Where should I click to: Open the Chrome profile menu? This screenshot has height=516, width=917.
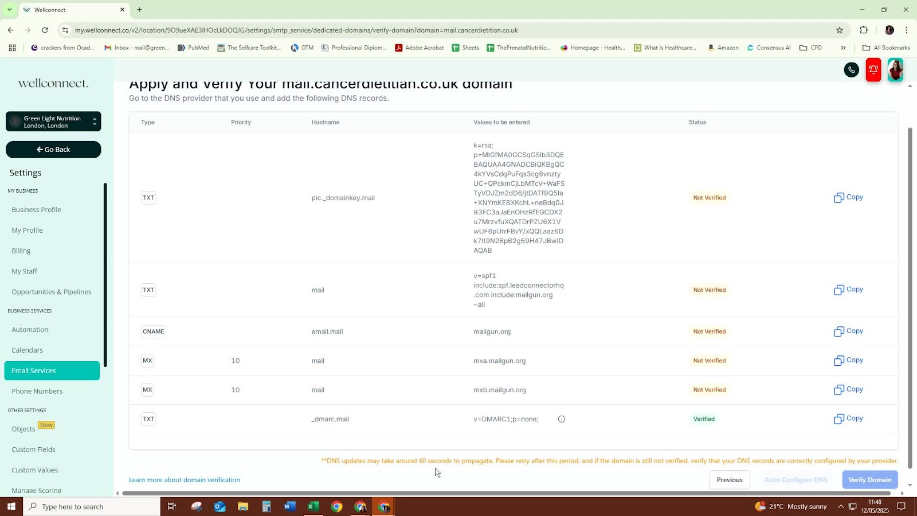pos(889,30)
